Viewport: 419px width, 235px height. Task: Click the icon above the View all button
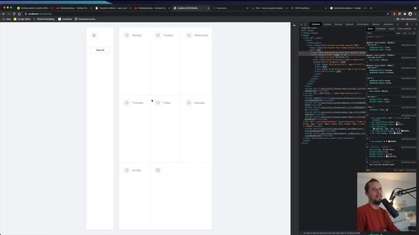(x=94, y=35)
